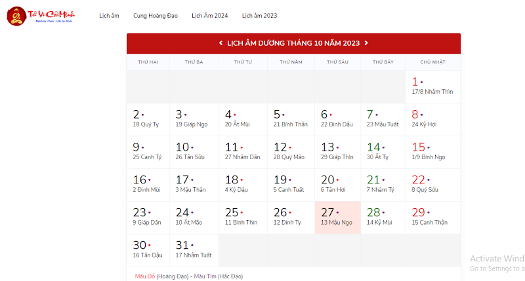Go to next month arrow
This screenshot has width=525, height=281.
click(366, 43)
